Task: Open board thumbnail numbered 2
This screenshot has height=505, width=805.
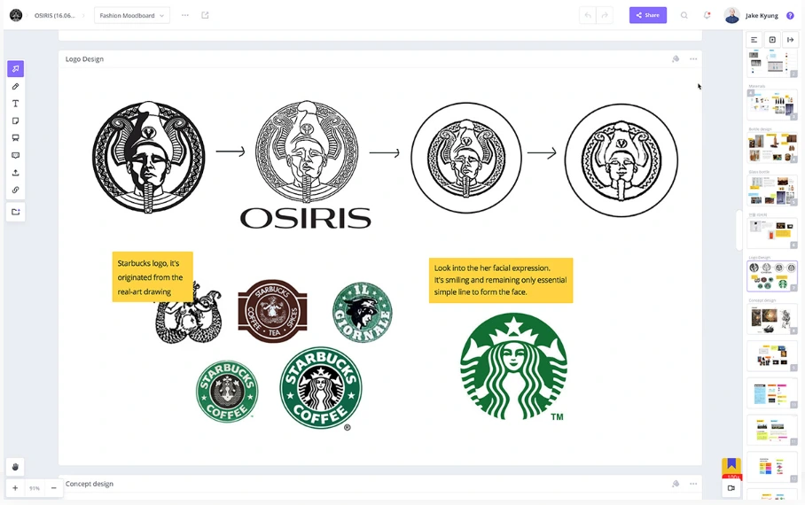Action: tap(772, 64)
